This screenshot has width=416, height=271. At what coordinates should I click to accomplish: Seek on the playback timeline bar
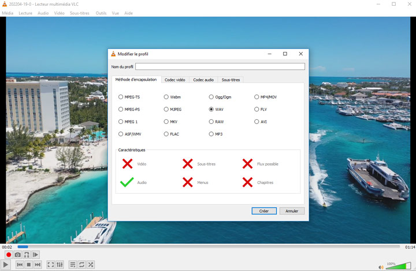pyautogui.click(x=209, y=247)
